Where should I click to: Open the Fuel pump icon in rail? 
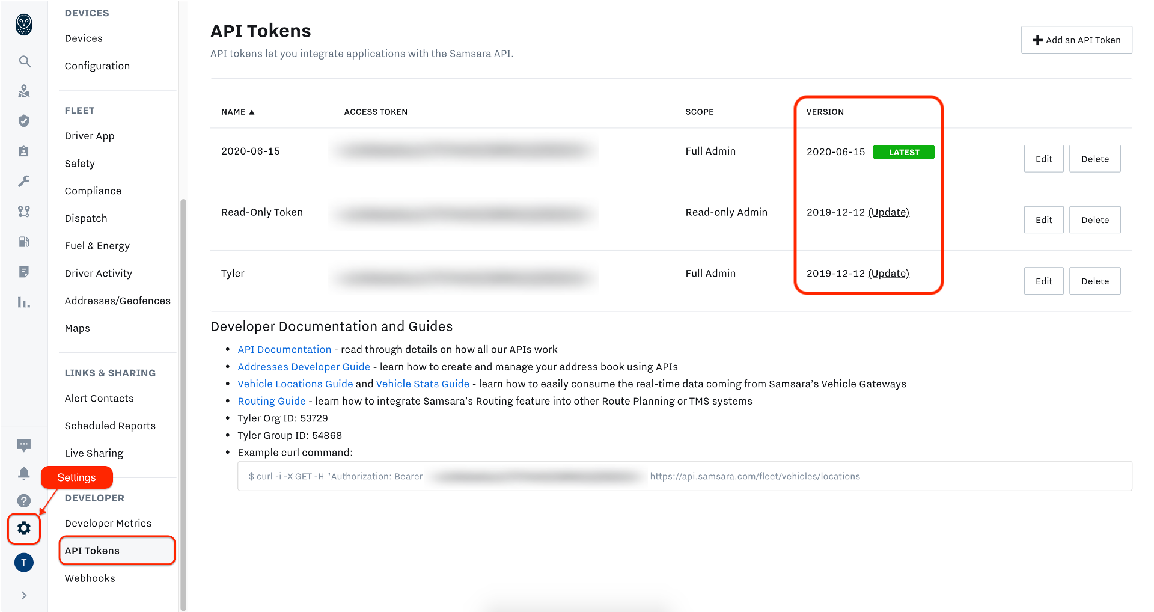coord(24,242)
